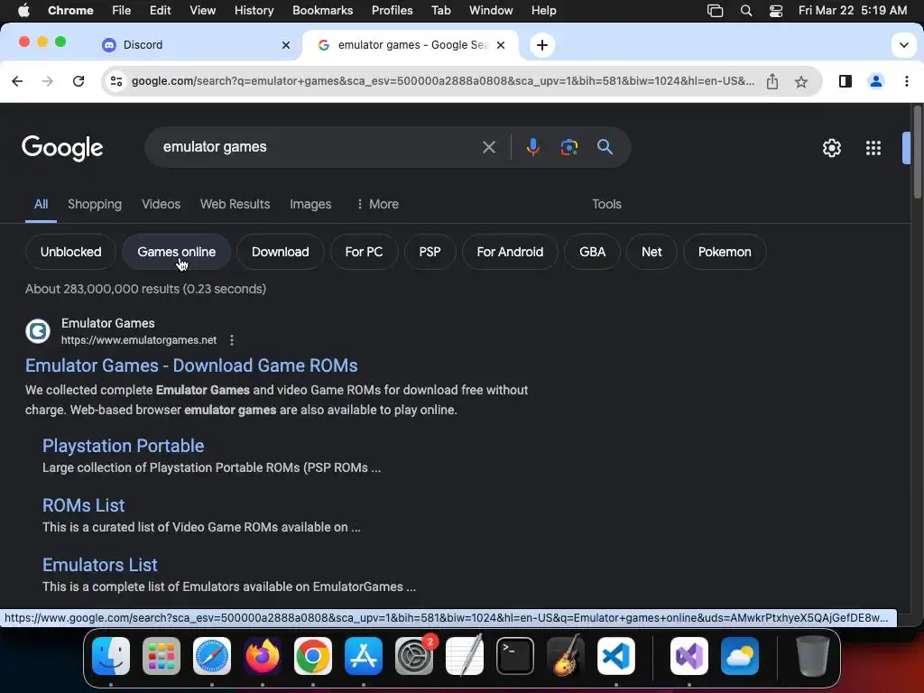924x693 pixels.
Task: Click the Emulator Games site favicon
Action: 38,331
